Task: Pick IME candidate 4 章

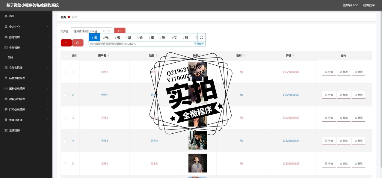Action: pyautogui.click(x=129, y=37)
